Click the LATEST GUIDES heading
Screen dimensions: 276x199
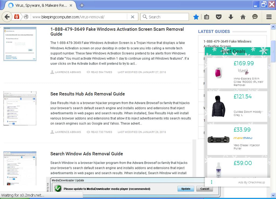coord(214,32)
